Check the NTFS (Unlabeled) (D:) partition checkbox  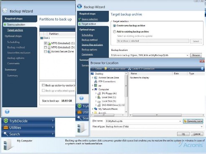coord(45,47)
